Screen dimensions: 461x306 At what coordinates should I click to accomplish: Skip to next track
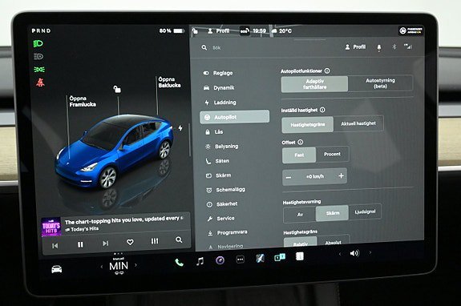[x=105, y=244]
